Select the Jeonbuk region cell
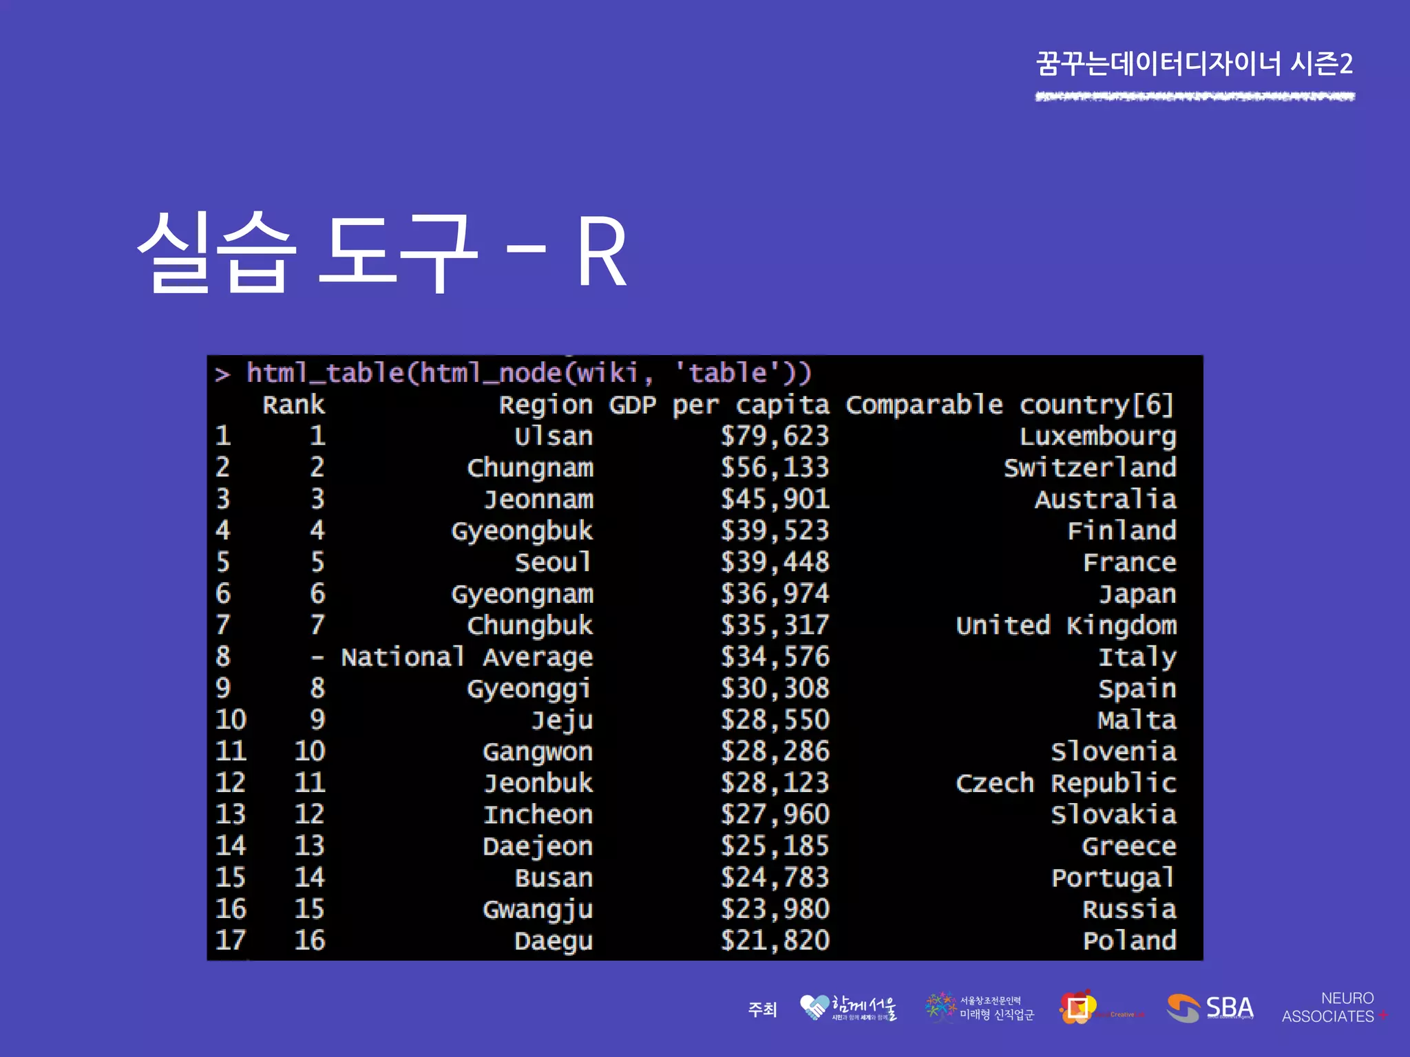The height and width of the screenshot is (1057, 1410). (538, 783)
